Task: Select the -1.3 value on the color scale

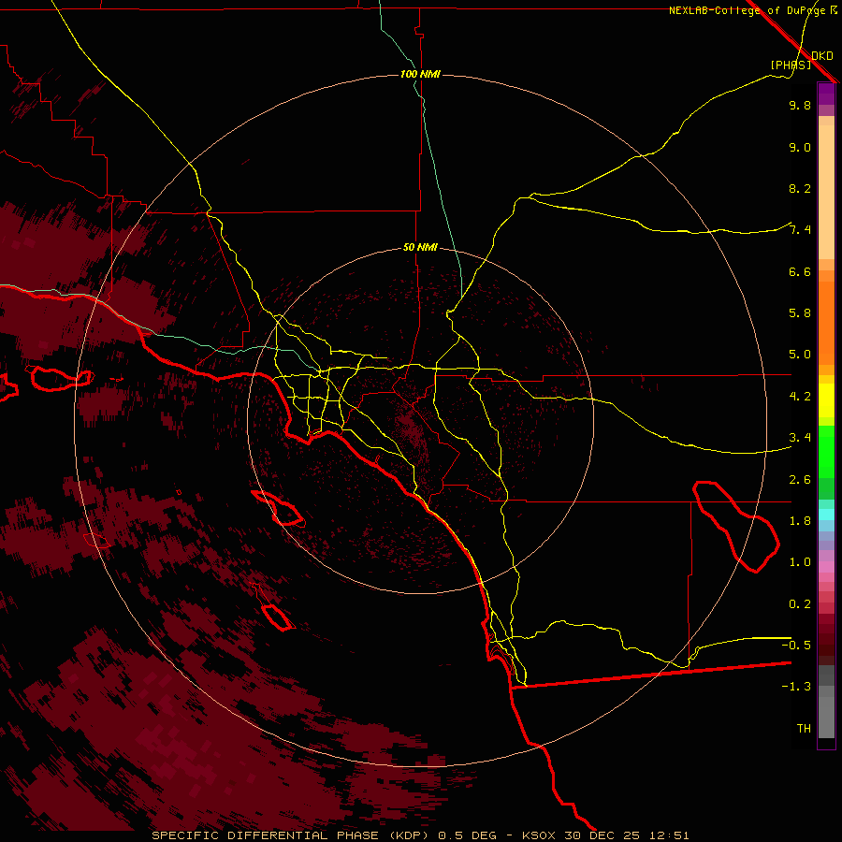Action: [796, 687]
